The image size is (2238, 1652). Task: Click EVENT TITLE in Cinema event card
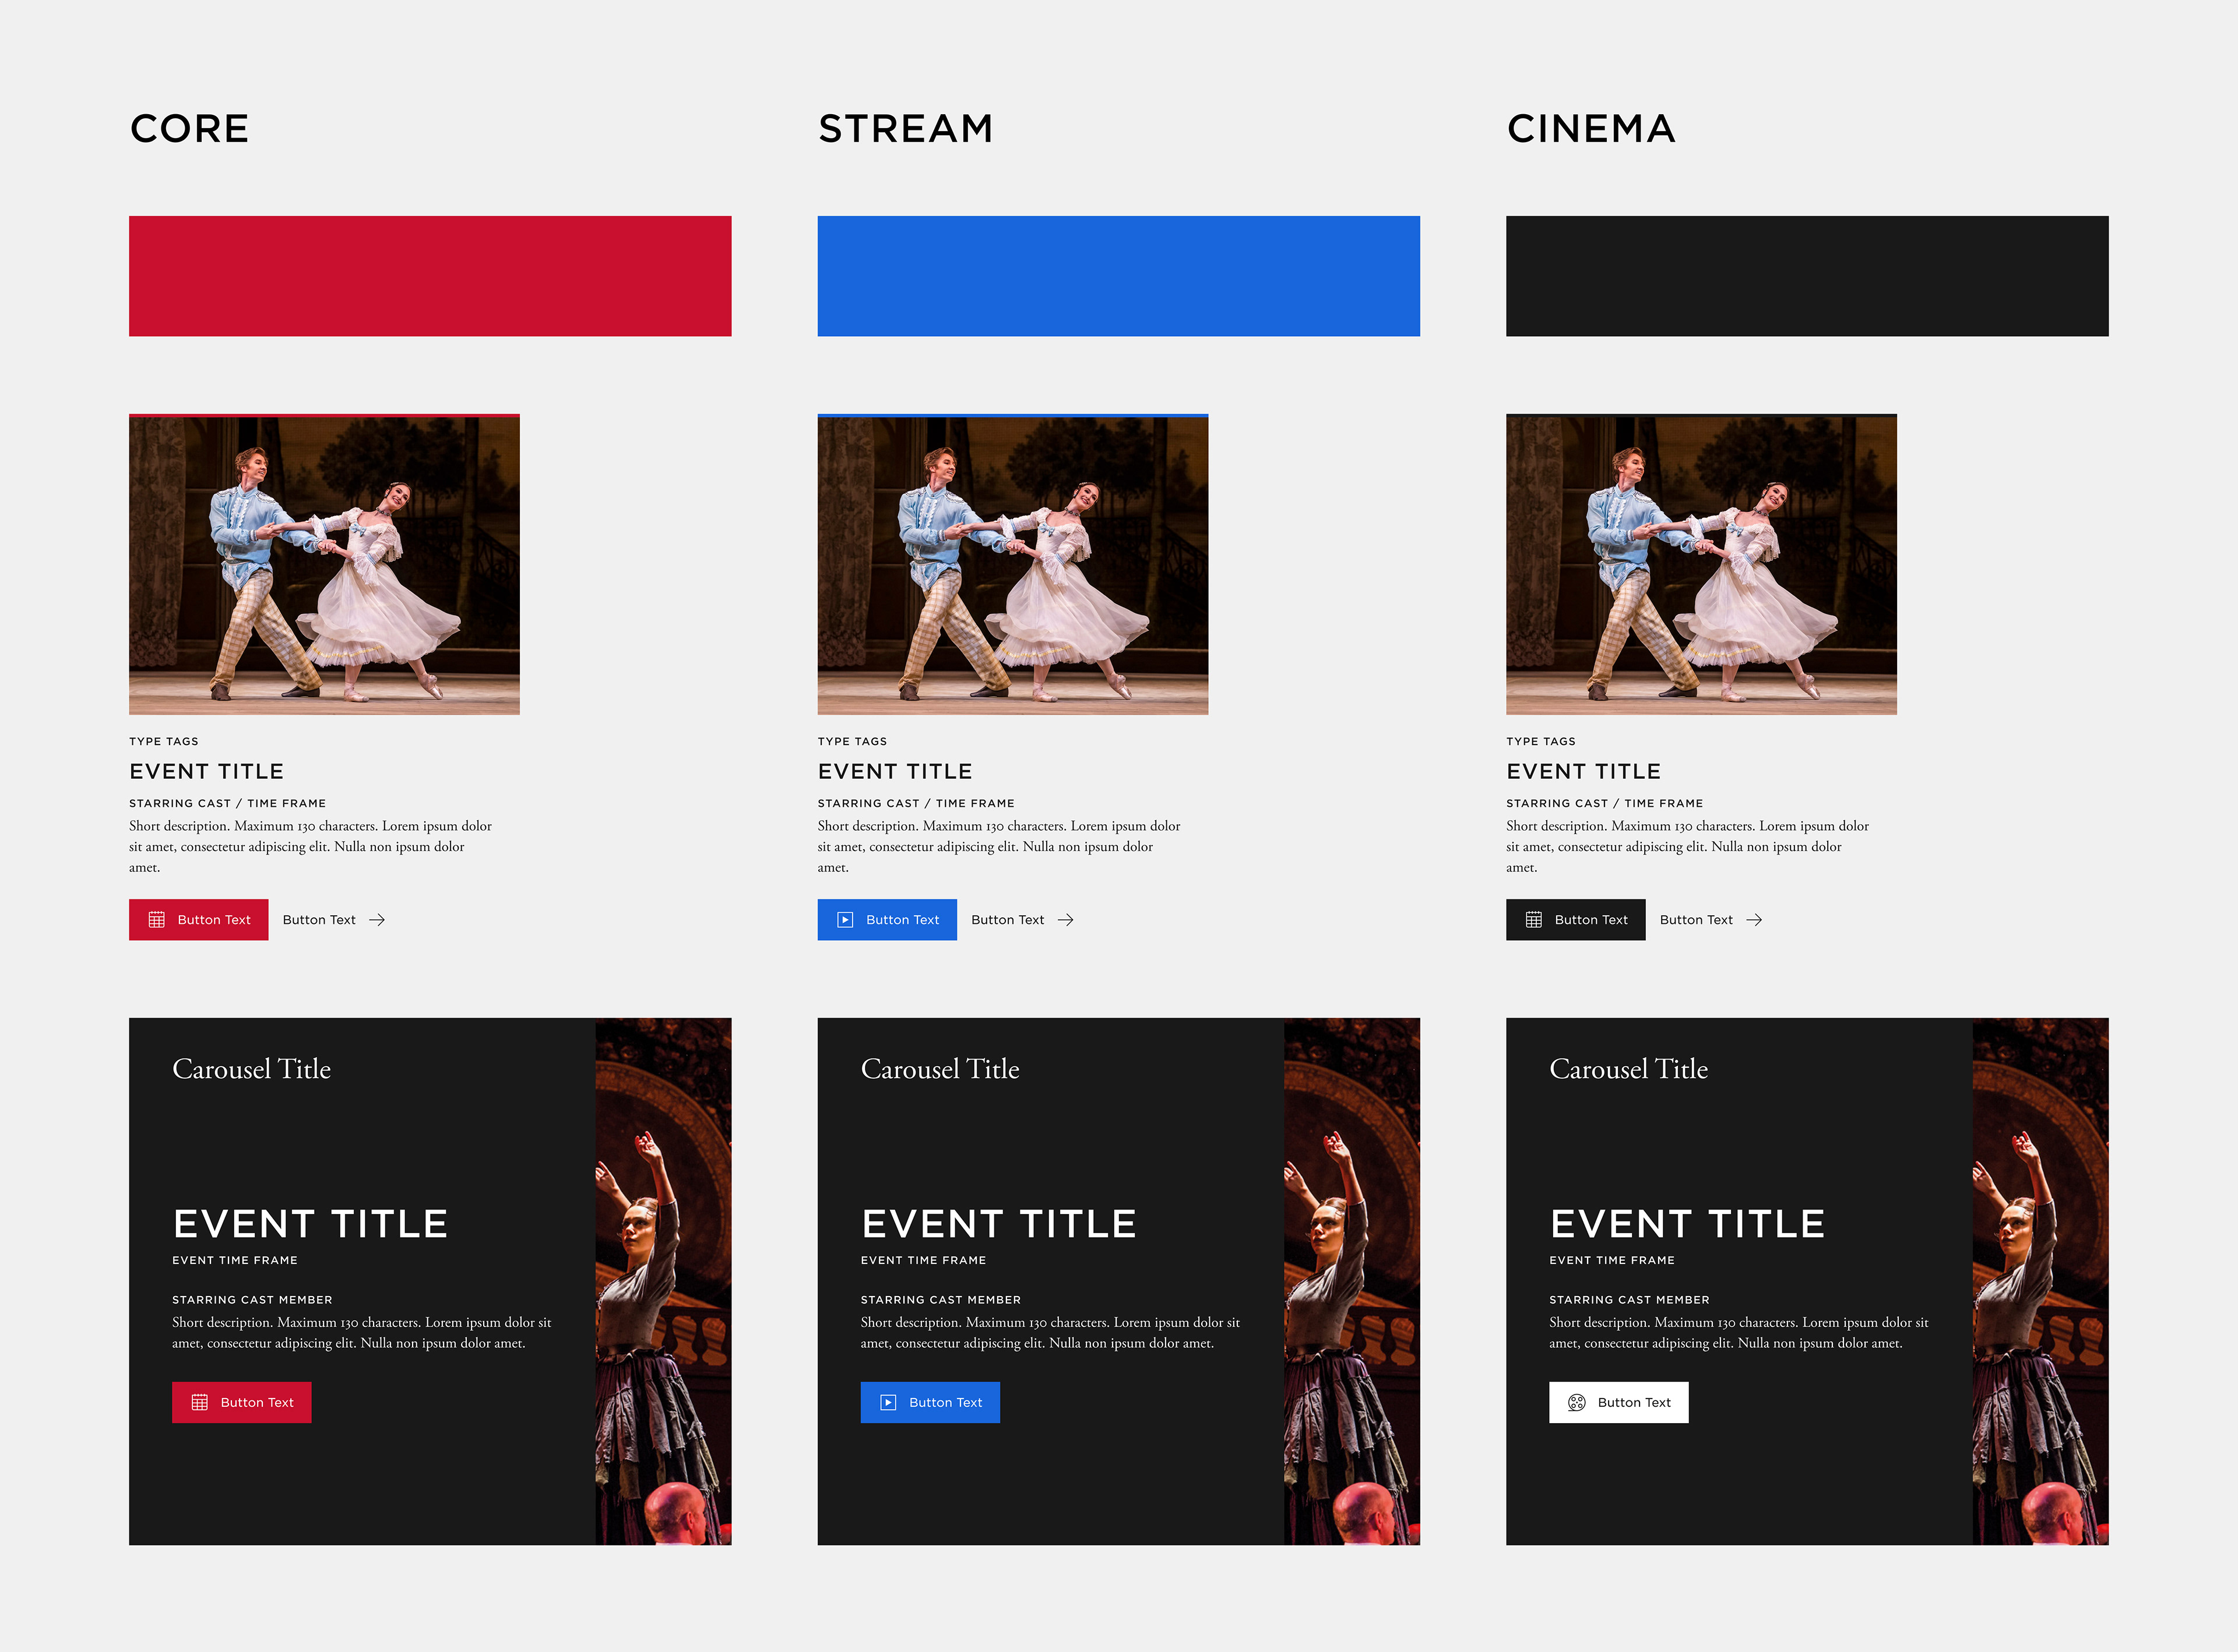(x=1584, y=771)
